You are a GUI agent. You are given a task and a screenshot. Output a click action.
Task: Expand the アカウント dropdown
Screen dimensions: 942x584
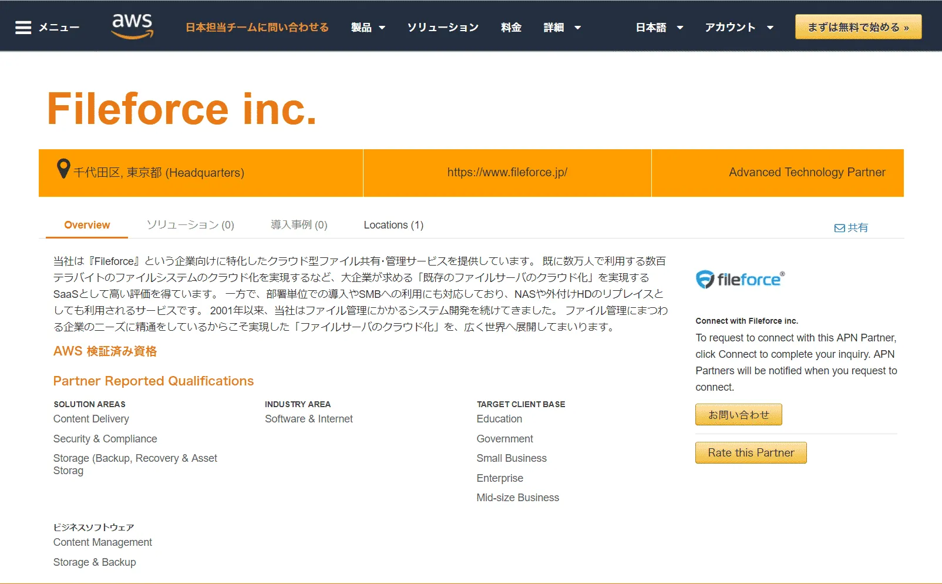click(738, 28)
